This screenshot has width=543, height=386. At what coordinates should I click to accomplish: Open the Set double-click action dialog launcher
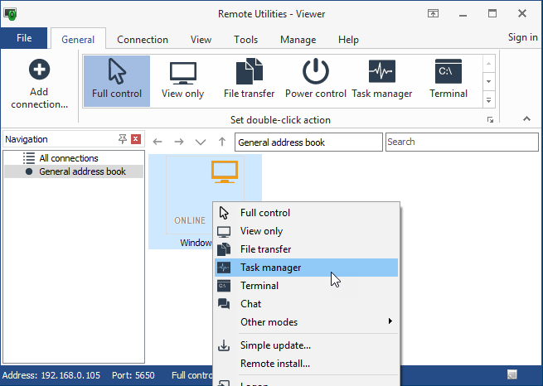click(x=490, y=119)
